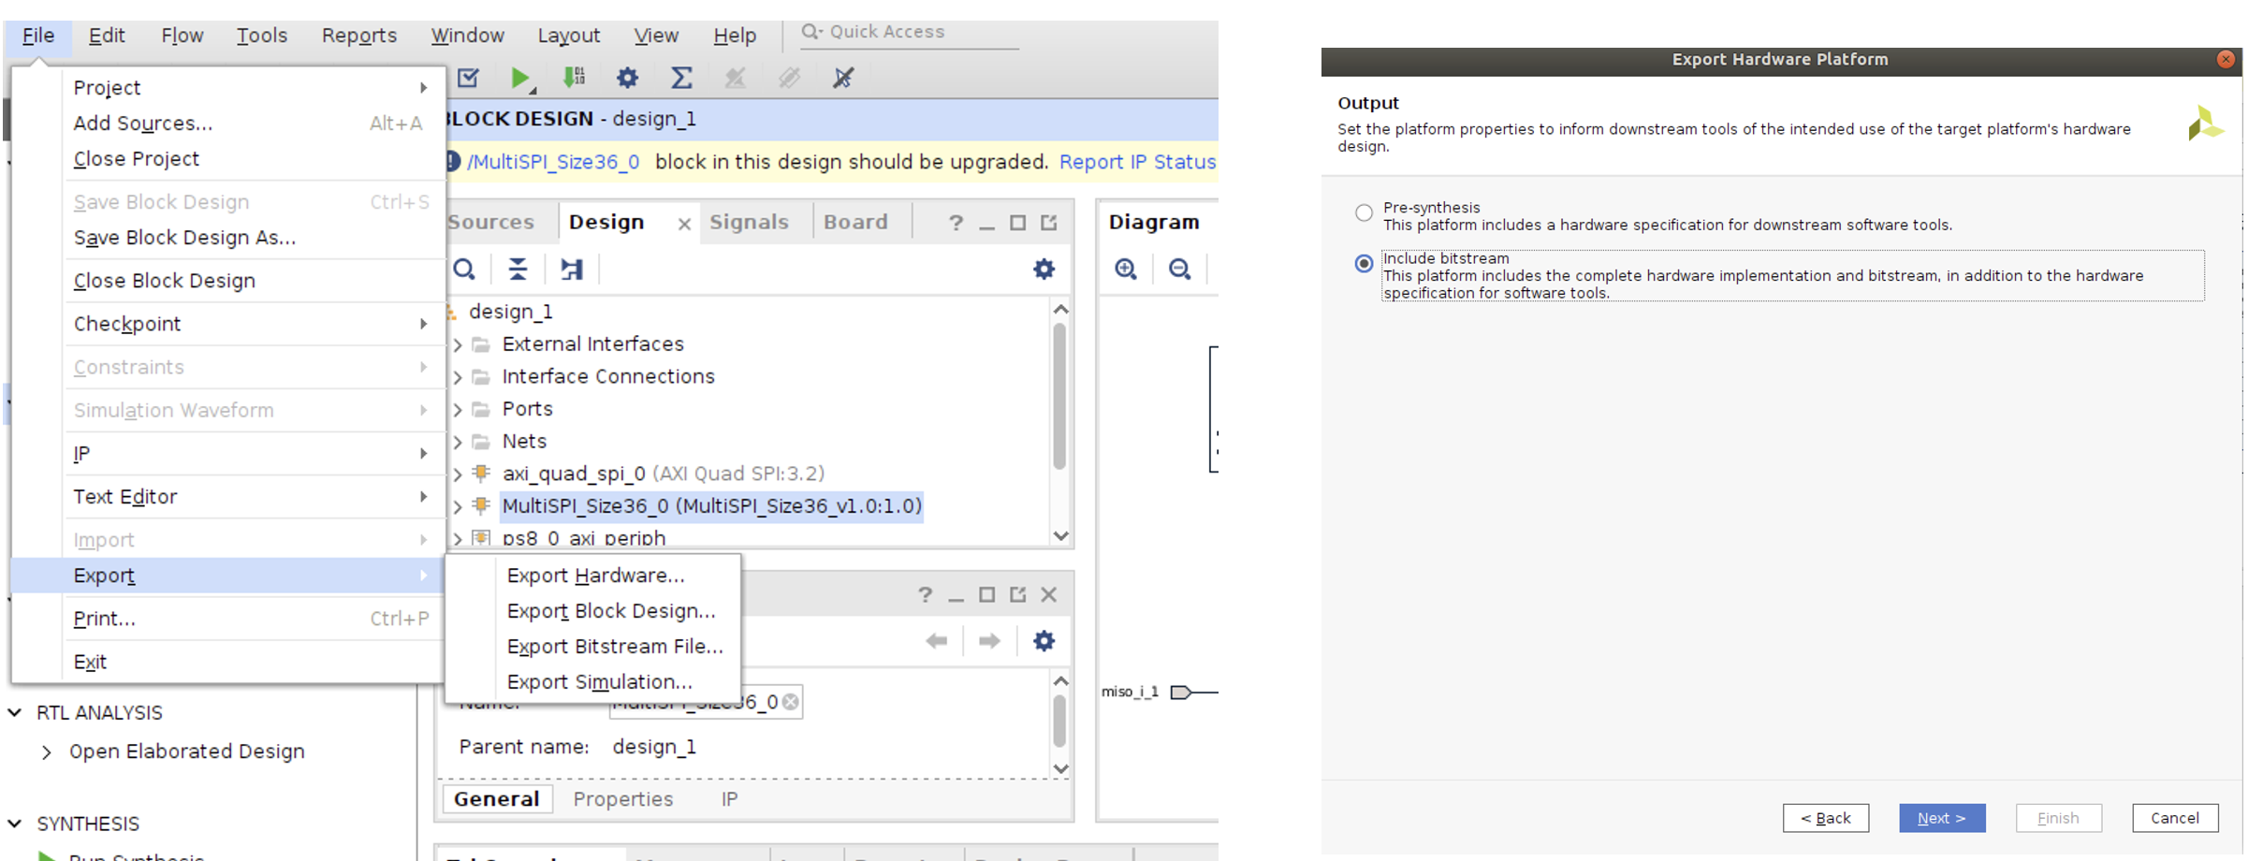
Task: Click the validate checkmark icon in toolbar
Action: pos(468,78)
